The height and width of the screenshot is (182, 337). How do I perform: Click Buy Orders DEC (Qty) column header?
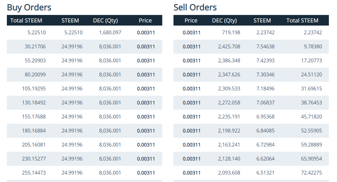(105, 20)
